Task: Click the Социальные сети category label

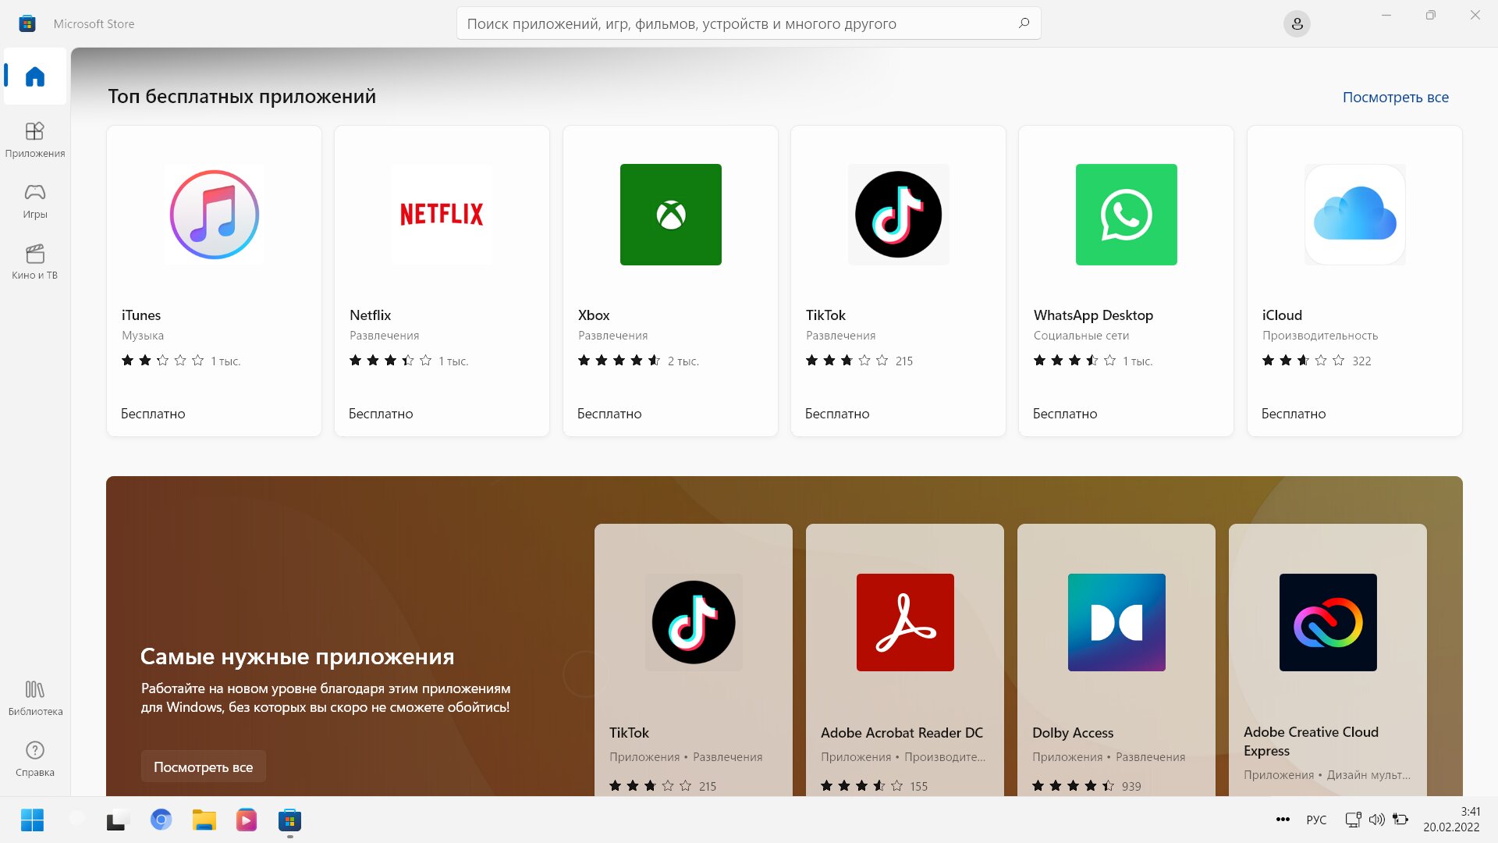Action: click(x=1081, y=336)
